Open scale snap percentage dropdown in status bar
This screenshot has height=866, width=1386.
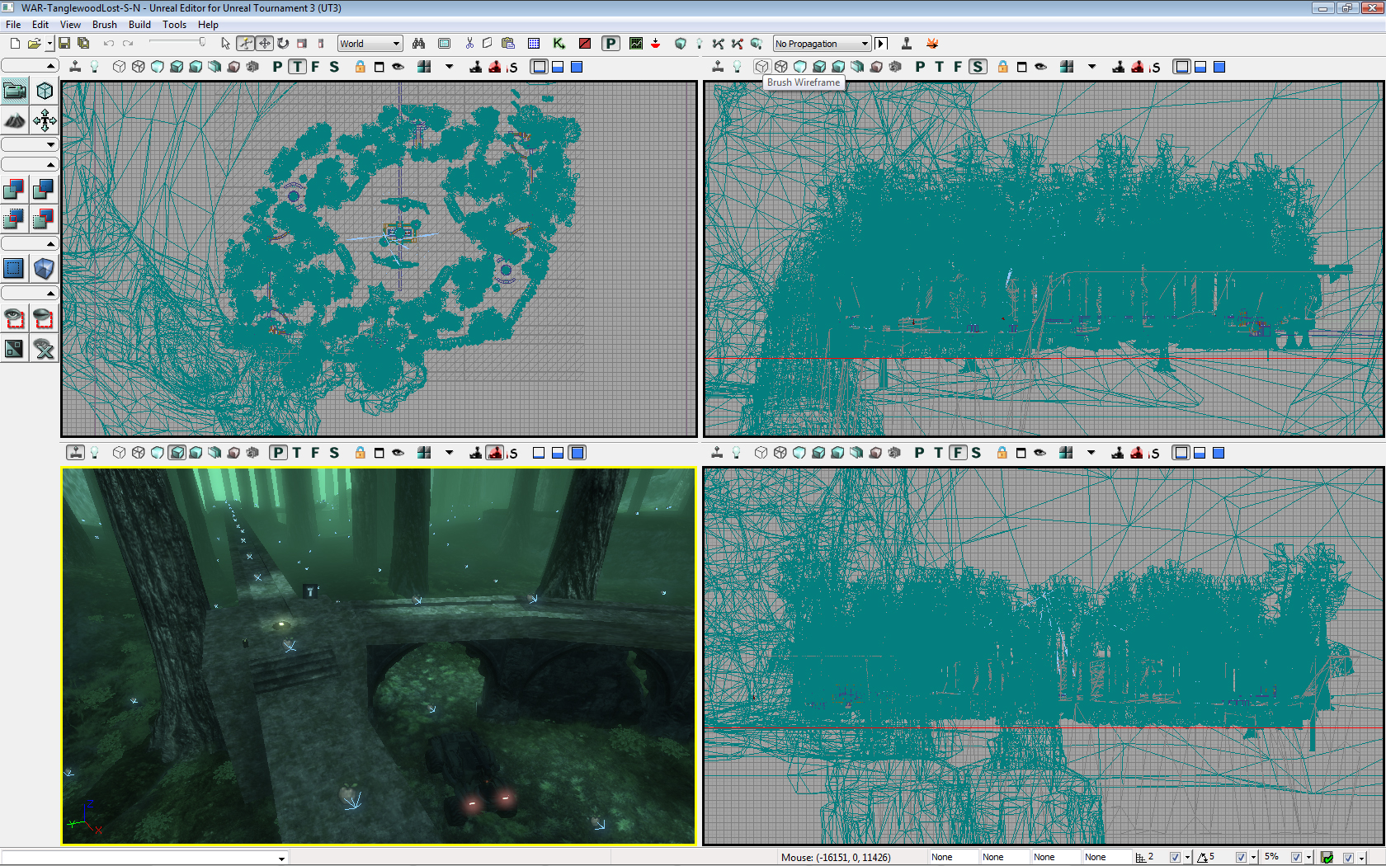(1308, 858)
